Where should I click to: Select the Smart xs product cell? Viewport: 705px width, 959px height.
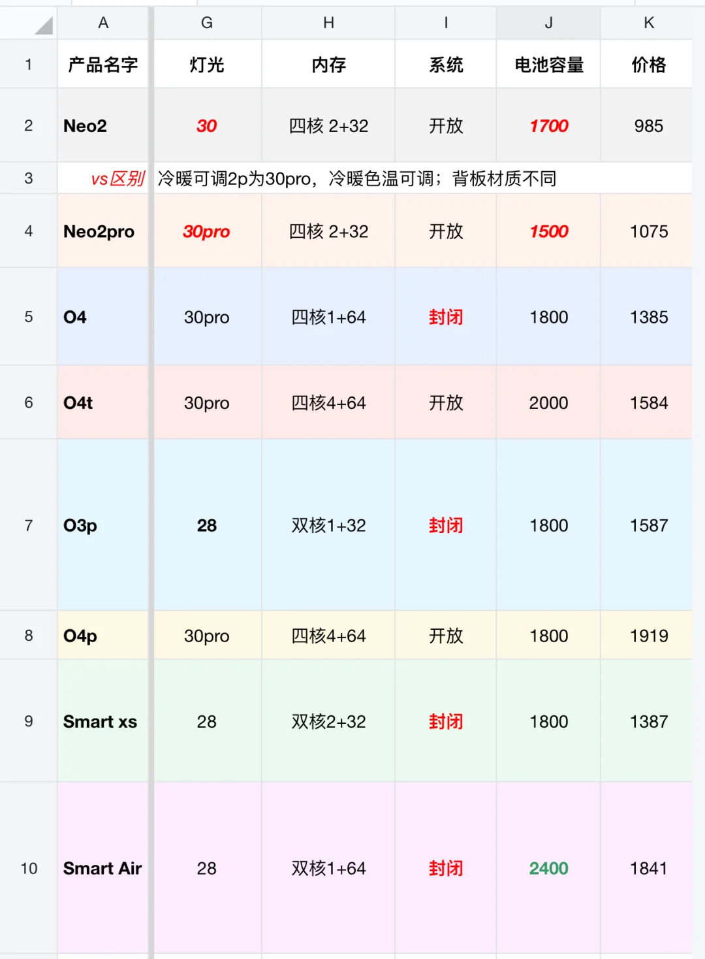[x=103, y=721]
